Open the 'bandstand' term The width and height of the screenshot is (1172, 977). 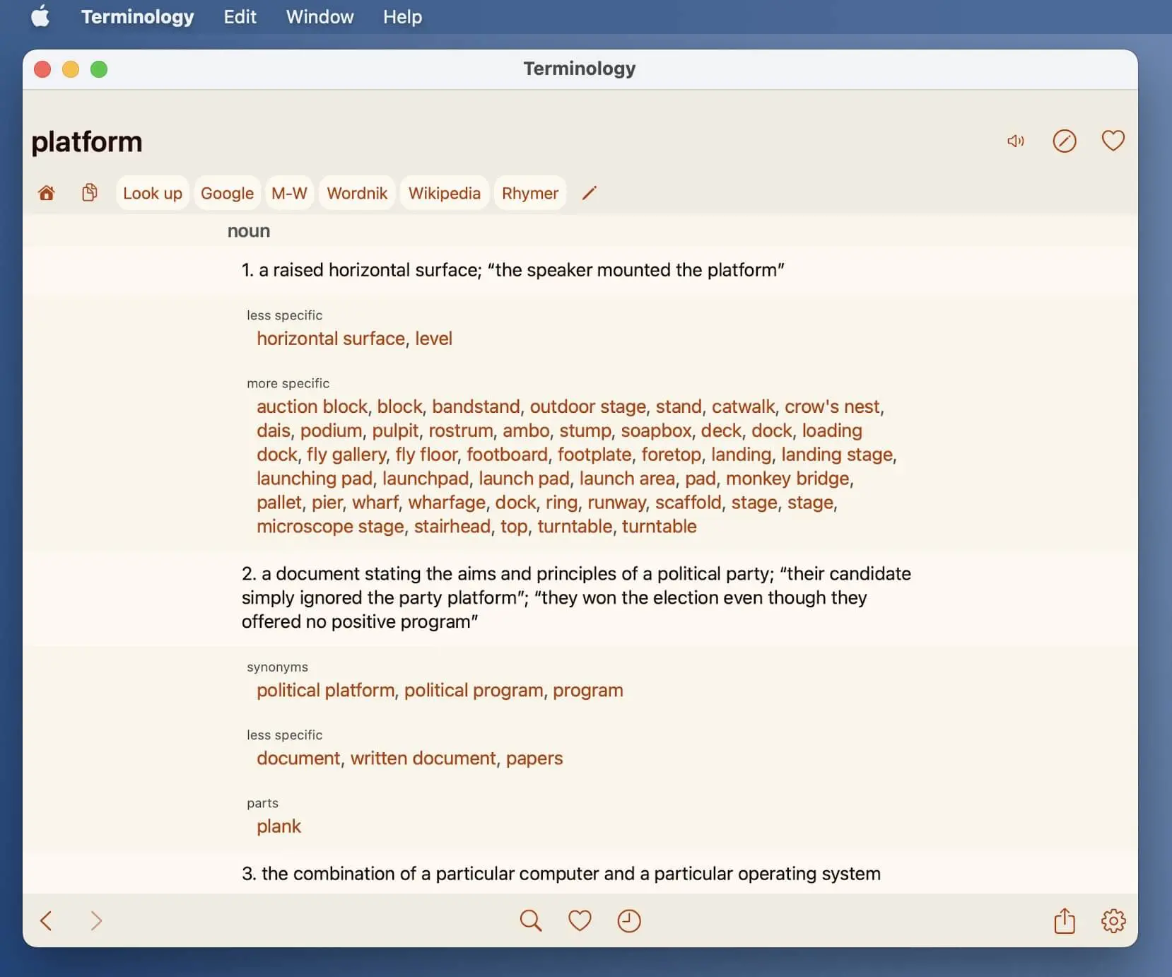tap(476, 406)
